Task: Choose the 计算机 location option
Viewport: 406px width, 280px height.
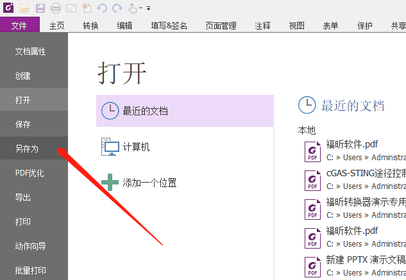Action: (185, 147)
